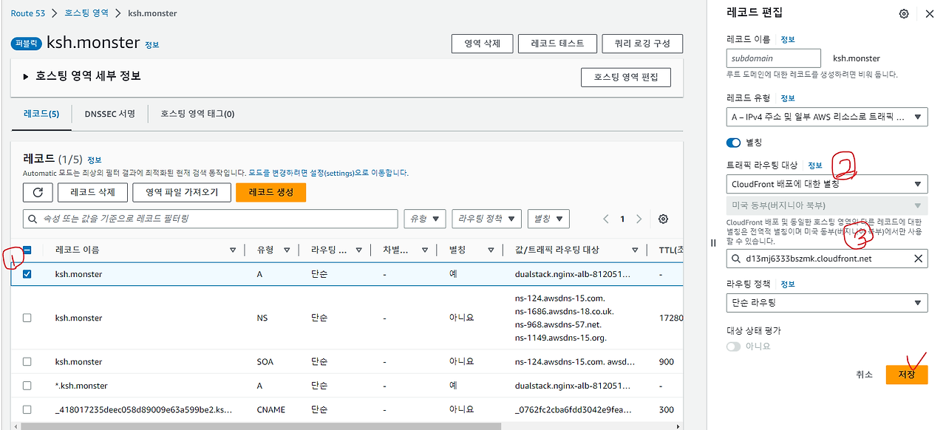The height and width of the screenshot is (430, 946).
Task: Open settings link in Automatic mode notice
Action: pyautogui.click(x=328, y=173)
